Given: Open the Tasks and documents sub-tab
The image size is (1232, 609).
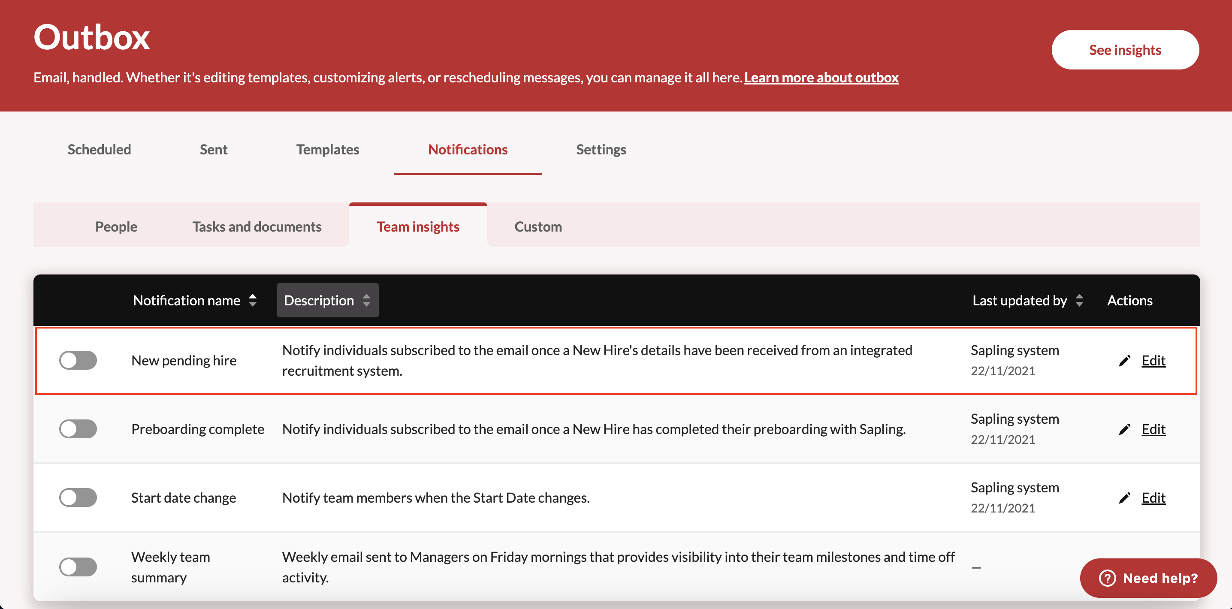Looking at the screenshot, I should (x=257, y=226).
